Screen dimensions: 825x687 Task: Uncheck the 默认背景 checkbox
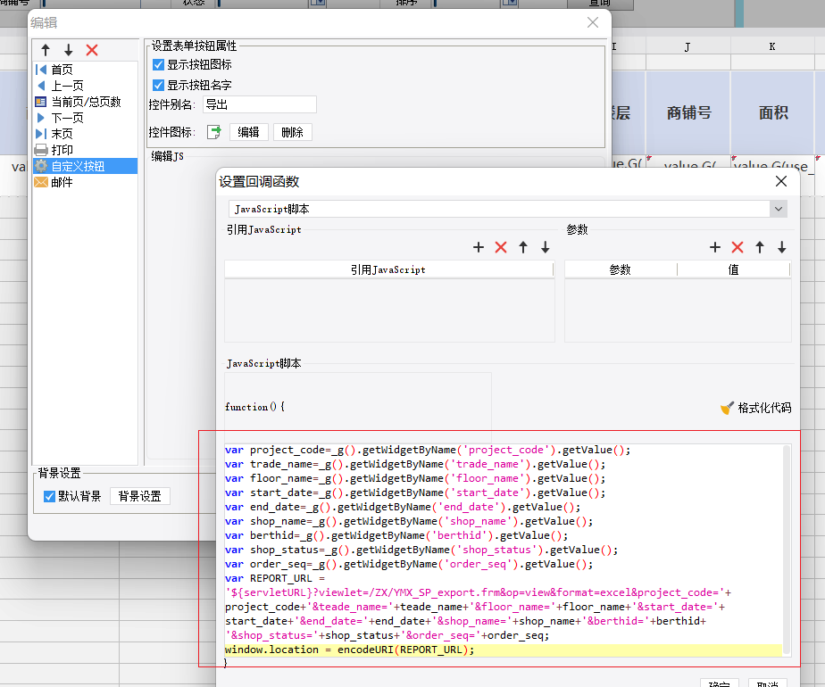click(50, 496)
